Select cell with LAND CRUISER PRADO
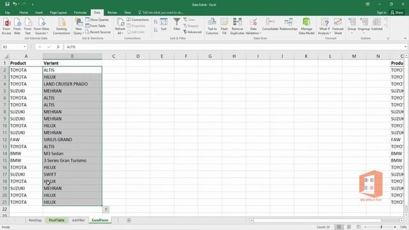The height and width of the screenshot is (230, 409). [x=72, y=84]
